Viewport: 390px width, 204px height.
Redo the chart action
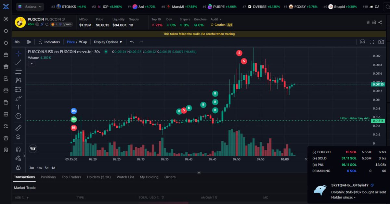click(x=141, y=42)
